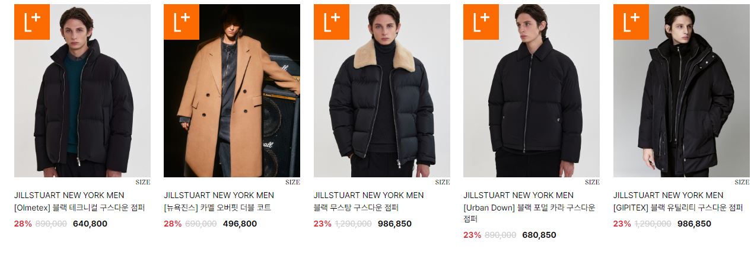Open [Olmetex] 블랙 테크니컬 구스다운 점퍼 title
Screen dimensions: 754x255
click(x=79, y=208)
